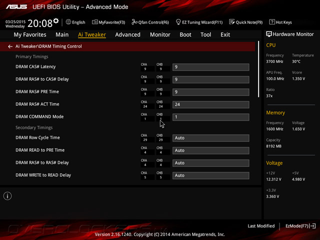
Task: Click the CHA 29 value for Row Cycle Time
Action: (145, 140)
